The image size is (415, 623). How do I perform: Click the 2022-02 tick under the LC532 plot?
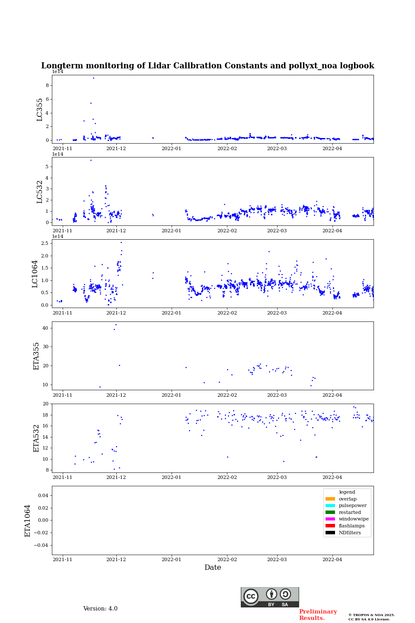click(x=227, y=231)
